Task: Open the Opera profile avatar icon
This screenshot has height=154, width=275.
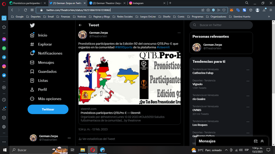Action: click(x=257, y=10)
